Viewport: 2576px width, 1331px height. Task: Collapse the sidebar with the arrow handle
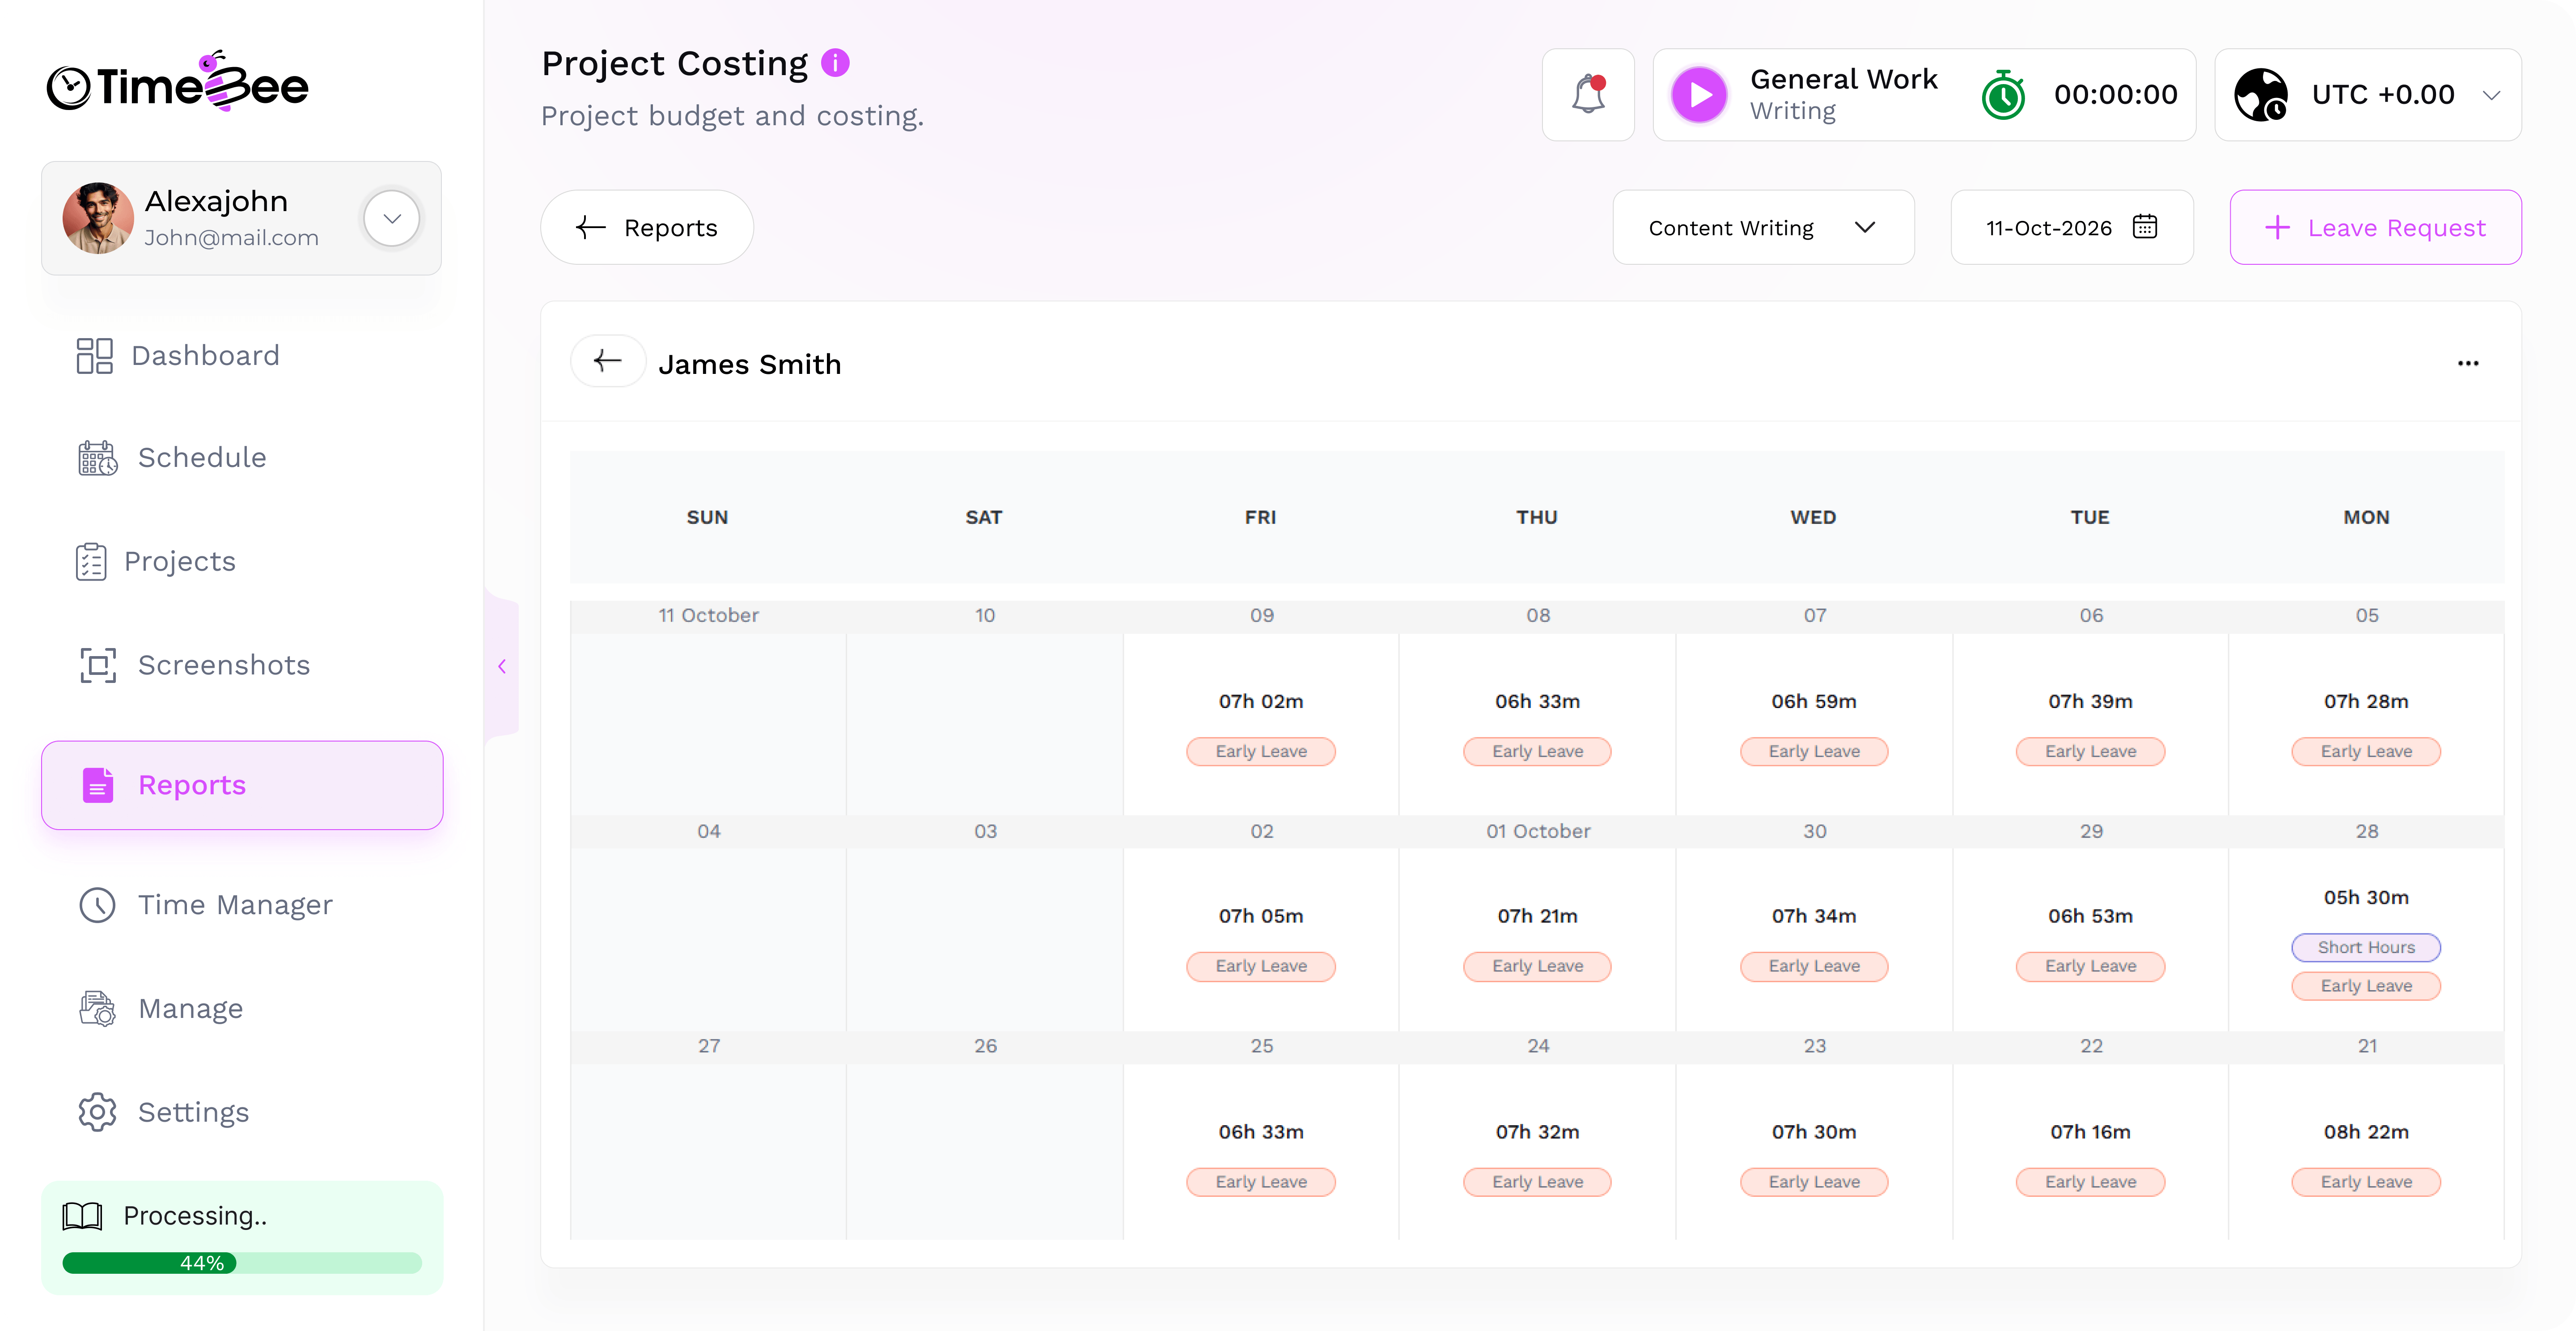pyautogui.click(x=502, y=666)
